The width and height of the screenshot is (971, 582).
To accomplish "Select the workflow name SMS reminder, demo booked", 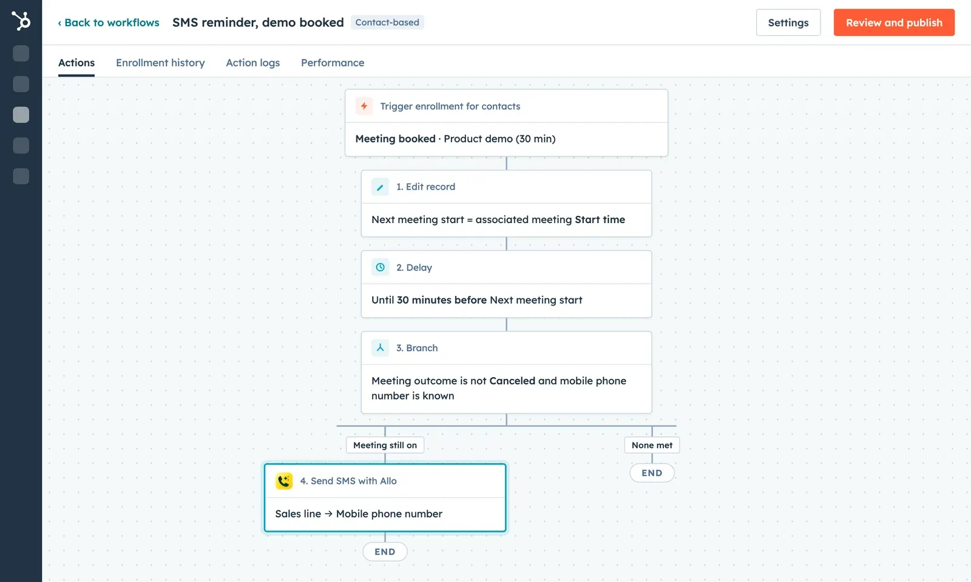I will (258, 22).
